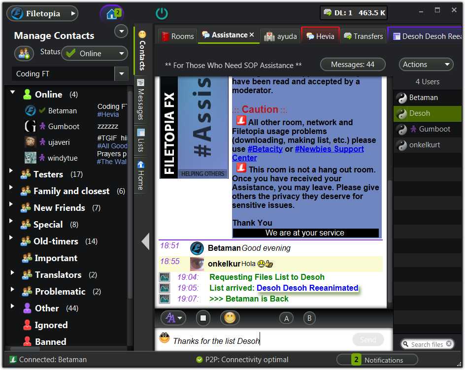Open the Filetopia main menu button
The width and height of the screenshot is (465, 370).
42,13
